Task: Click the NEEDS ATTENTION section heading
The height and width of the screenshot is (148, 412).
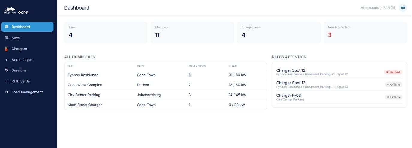Action: pos(289,57)
